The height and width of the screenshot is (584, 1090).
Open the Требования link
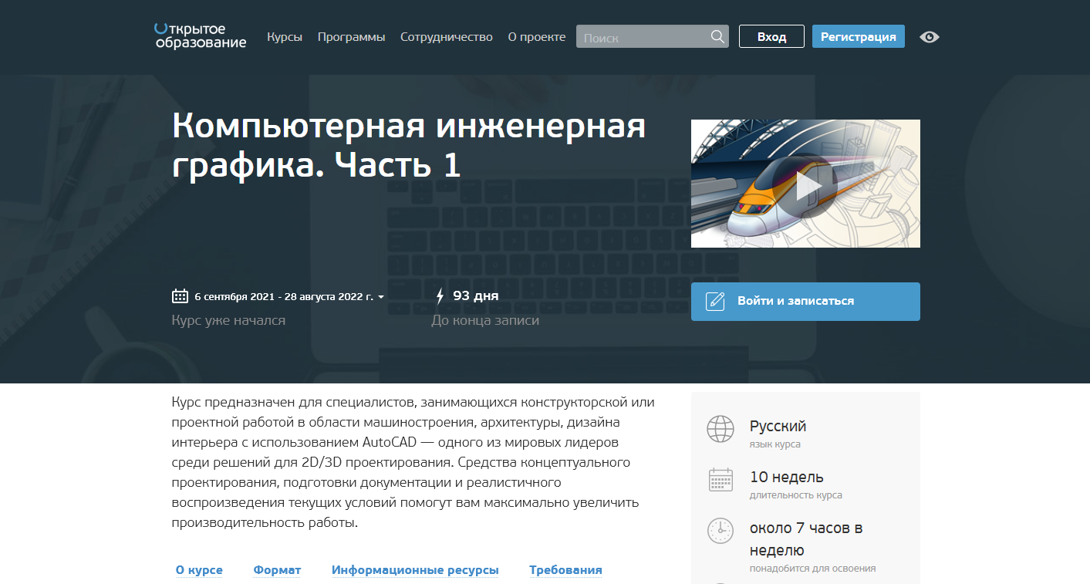pos(565,569)
